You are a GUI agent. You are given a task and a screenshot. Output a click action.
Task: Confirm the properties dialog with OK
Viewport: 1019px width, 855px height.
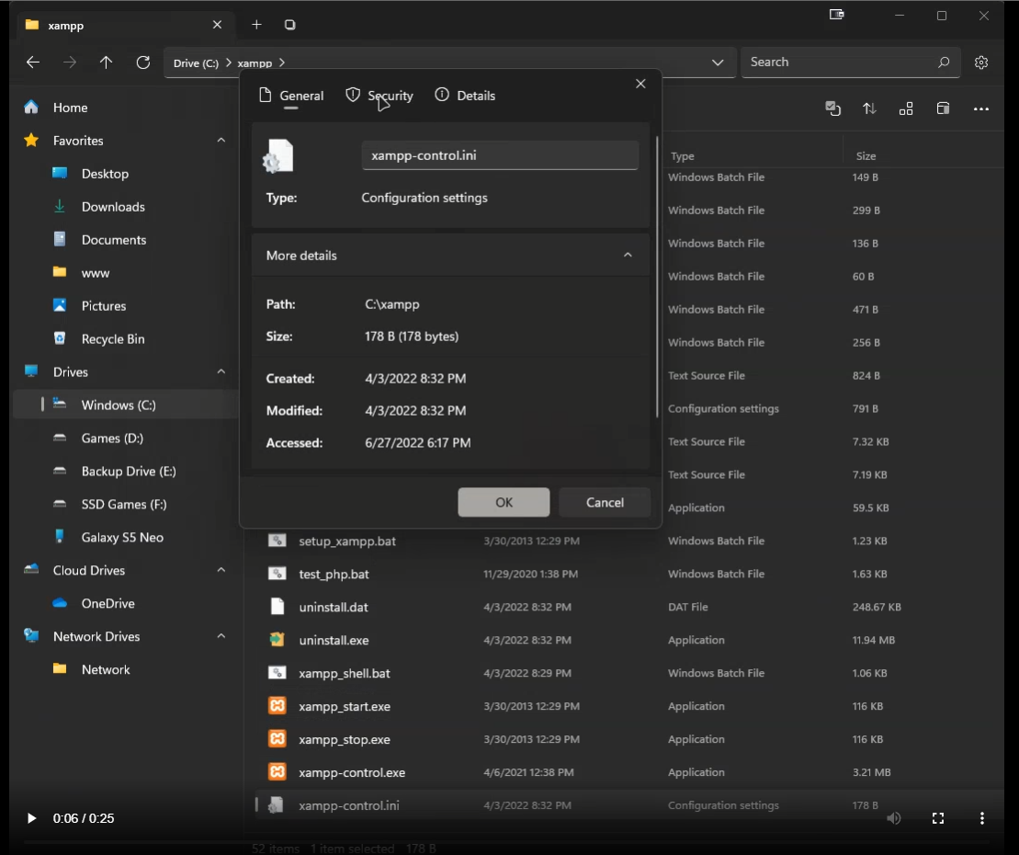click(x=504, y=502)
